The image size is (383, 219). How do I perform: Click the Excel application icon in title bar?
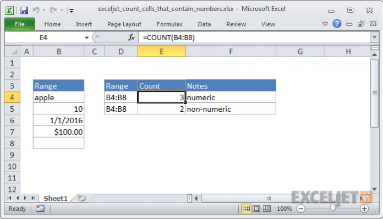coord(9,10)
